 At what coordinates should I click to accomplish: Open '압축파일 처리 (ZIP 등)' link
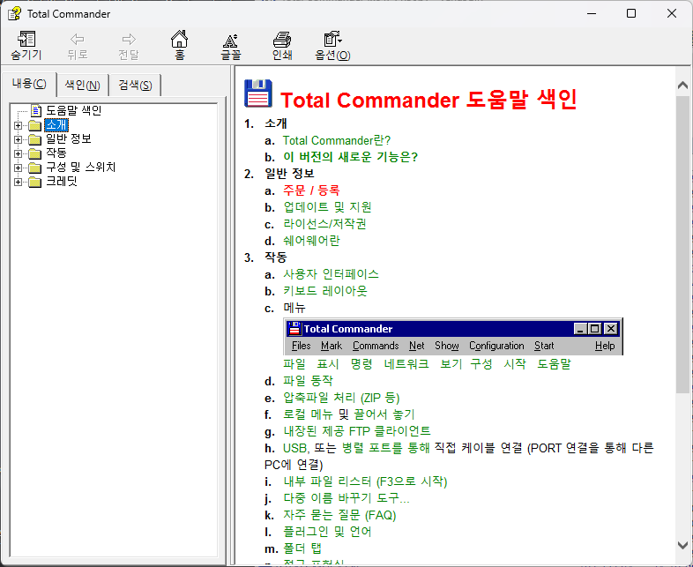pyautogui.click(x=341, y=398)
